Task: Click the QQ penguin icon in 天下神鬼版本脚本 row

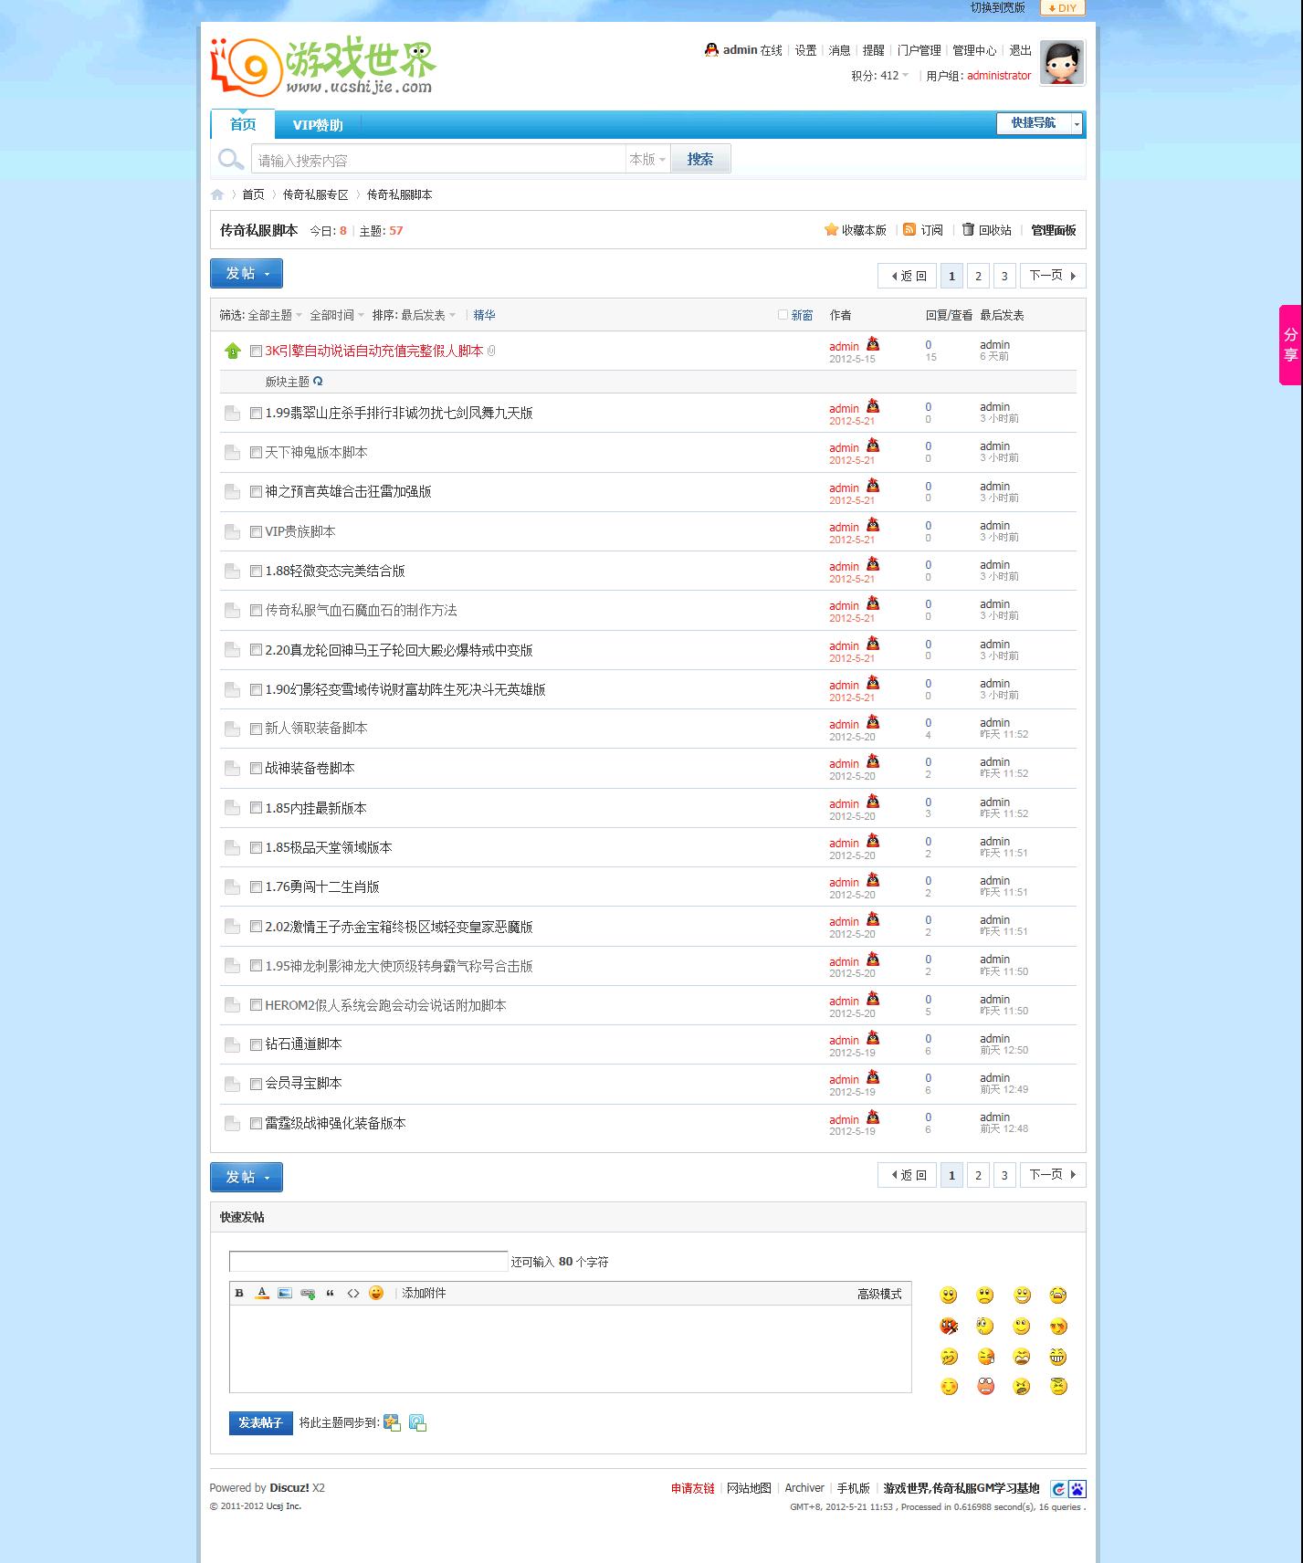Action: (x=873, y=446)
